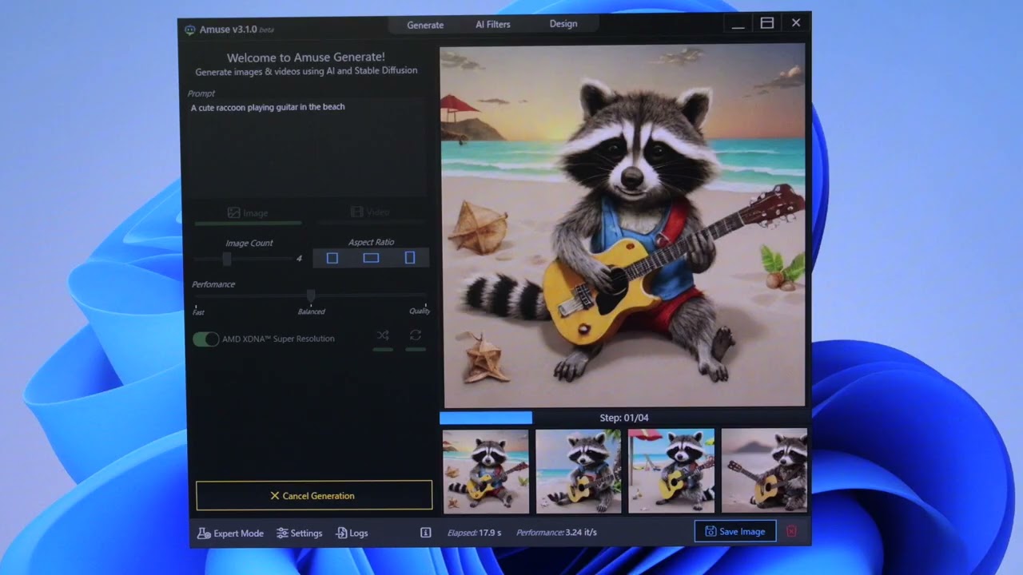Open the Logs viewer

tap(352, 533)
